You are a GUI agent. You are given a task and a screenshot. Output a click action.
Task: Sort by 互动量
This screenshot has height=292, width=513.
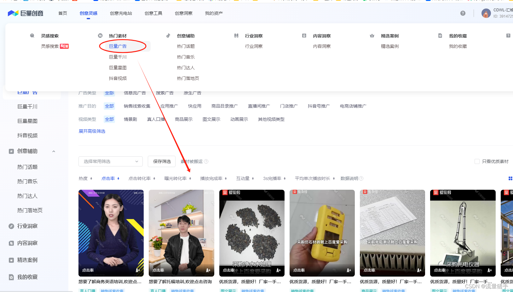[x=245, y=178]
